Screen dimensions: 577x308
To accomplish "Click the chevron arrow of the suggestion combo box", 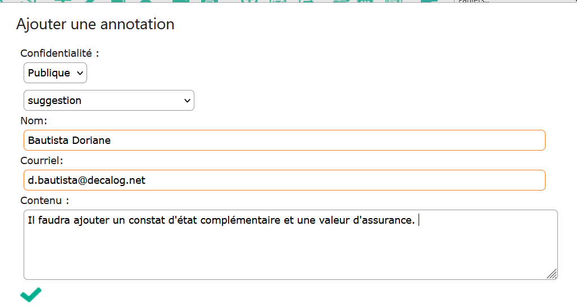I will (x=187, y=101).
